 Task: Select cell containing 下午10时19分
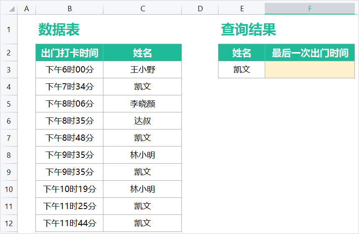pos(70,189)
